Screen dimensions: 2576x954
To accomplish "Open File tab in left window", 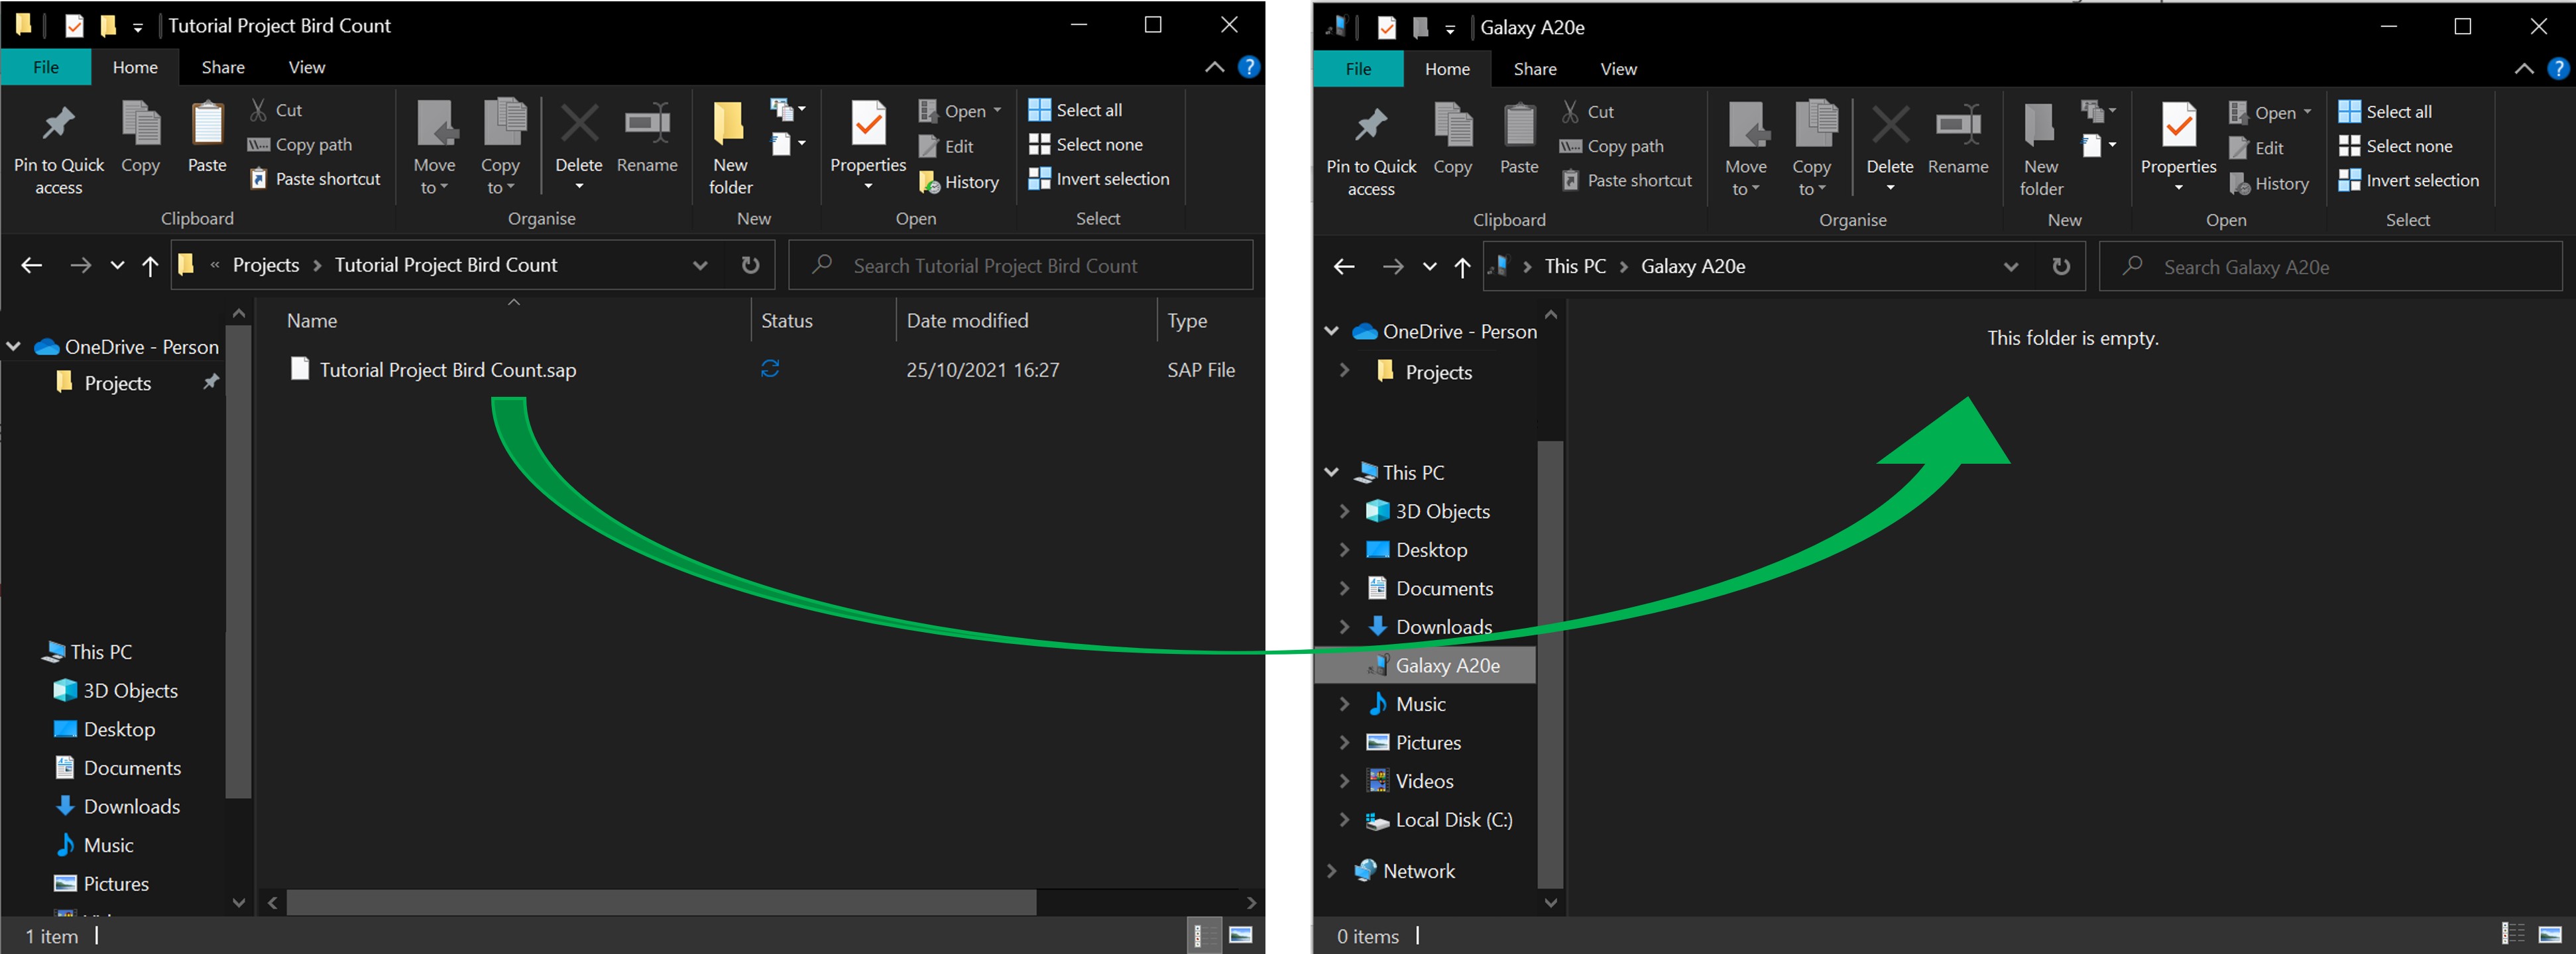I will coord(46,67).
